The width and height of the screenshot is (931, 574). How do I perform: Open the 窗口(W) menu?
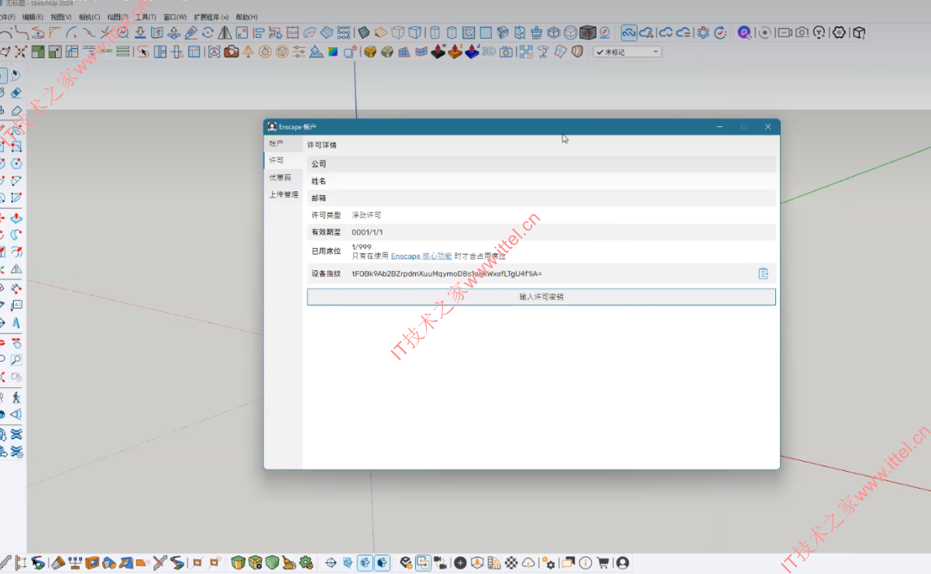(x=174, y=17)
